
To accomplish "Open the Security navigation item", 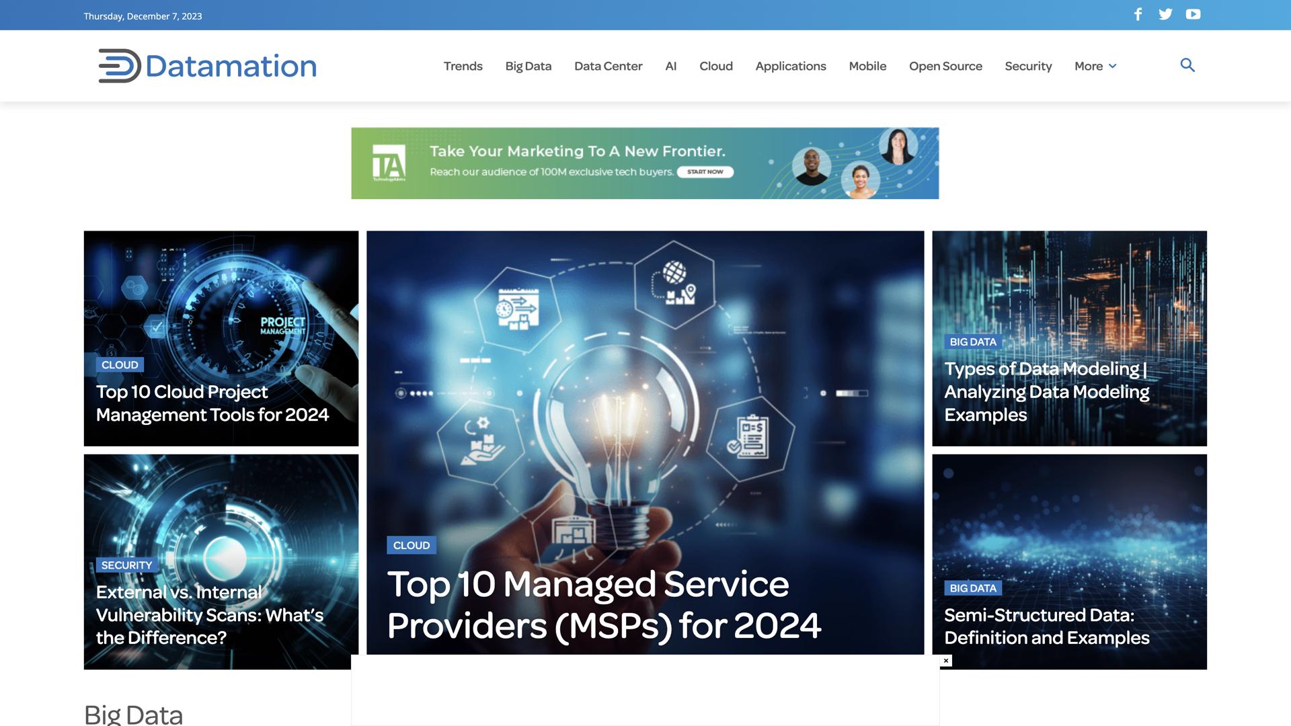I will pos(1027,66).
